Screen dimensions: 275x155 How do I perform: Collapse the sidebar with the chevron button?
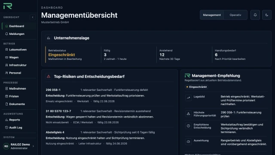[33, 17]
